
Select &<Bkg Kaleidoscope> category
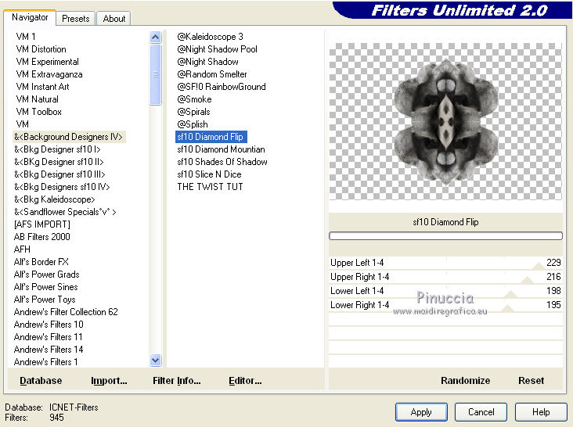[55, 199]
